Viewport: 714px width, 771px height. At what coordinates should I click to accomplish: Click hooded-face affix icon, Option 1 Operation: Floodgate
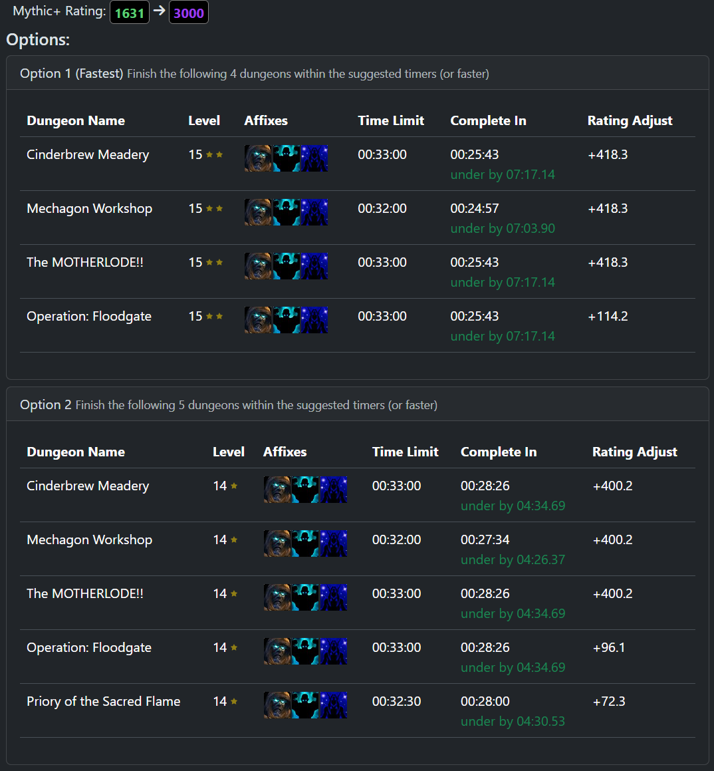(258, 320)
